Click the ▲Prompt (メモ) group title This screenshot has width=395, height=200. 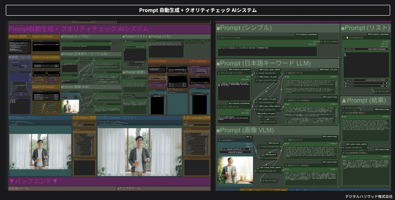tap(159, 36)
